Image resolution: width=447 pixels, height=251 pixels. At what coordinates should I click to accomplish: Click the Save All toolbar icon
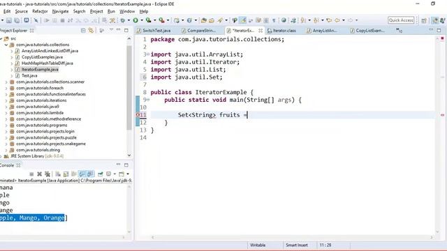coord(17,20)
